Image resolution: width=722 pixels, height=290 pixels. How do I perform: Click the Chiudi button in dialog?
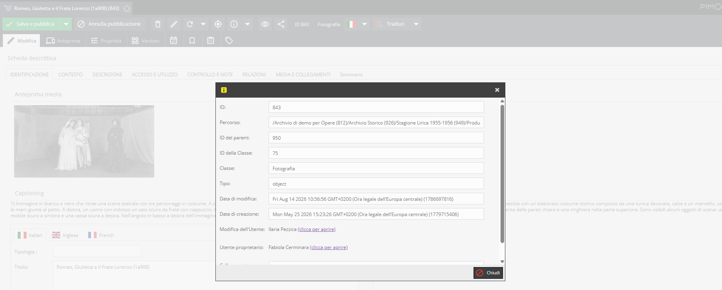pyautogui.click(x=488, y=273)
